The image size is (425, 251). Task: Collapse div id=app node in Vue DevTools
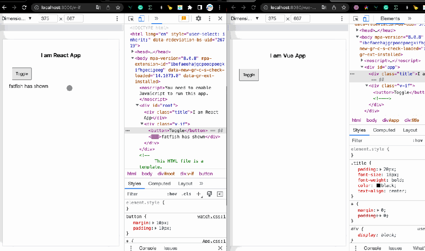tap(362, 67)
